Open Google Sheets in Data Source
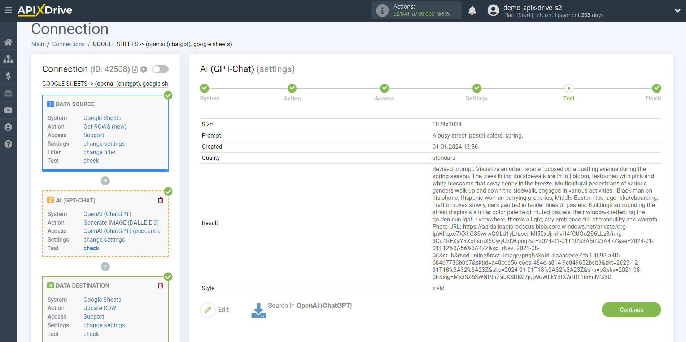 click(102, 118)
